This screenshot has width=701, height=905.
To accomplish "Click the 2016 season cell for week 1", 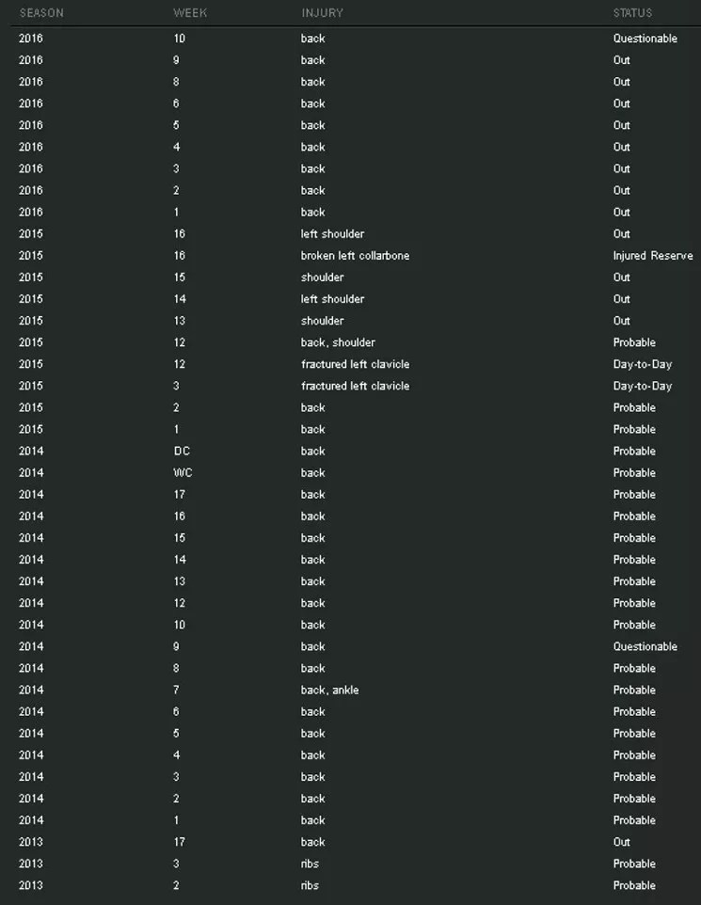I will coord(31,213).
